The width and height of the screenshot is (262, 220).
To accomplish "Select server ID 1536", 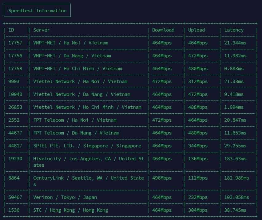I will pyautogui.click(x=14, y=210).
